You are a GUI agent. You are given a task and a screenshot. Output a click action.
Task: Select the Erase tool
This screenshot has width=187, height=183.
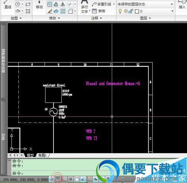(x=50, y=11)
